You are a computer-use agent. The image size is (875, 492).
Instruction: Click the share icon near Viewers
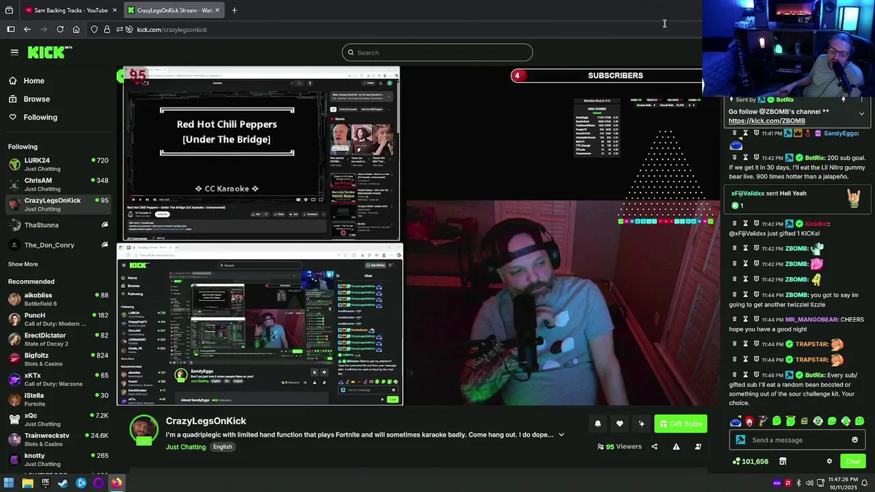tap(654, 447)
